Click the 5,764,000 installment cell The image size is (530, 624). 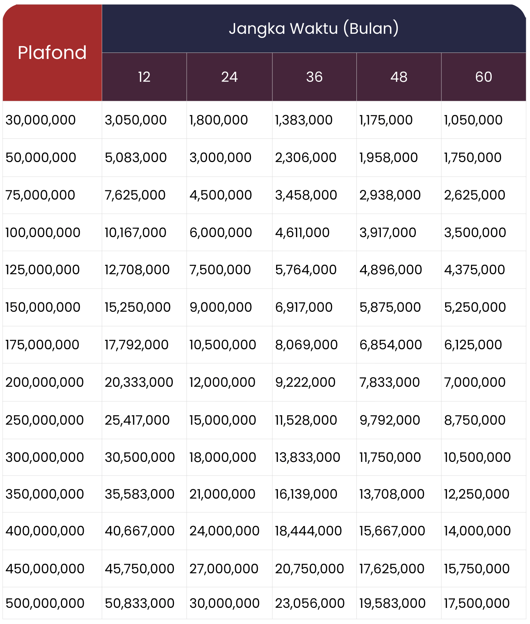click(306, 270)
